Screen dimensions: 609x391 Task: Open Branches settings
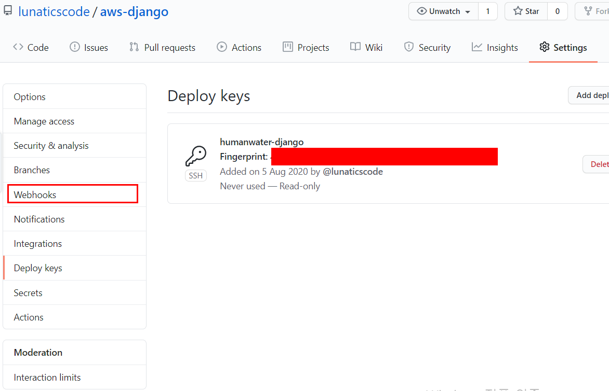point(75,170)
